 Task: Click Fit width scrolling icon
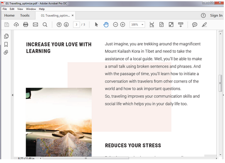tap(152, 24)
